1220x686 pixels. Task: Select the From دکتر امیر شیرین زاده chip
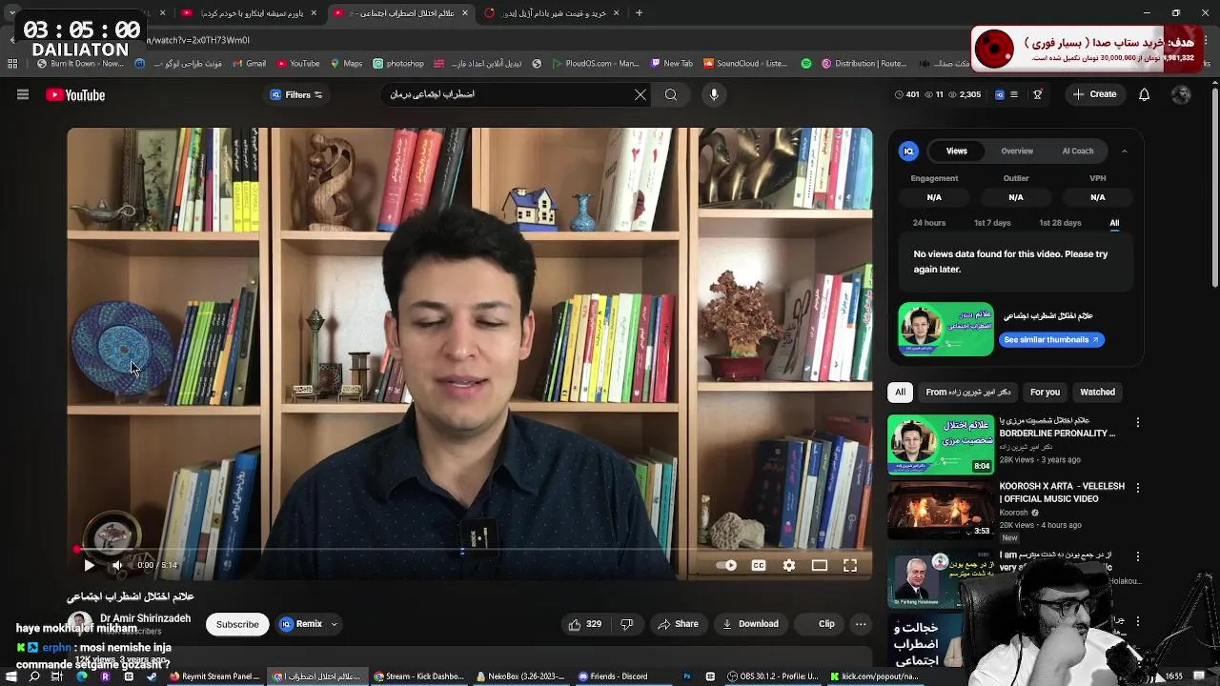pyautogui.click(x=967, y=392)
